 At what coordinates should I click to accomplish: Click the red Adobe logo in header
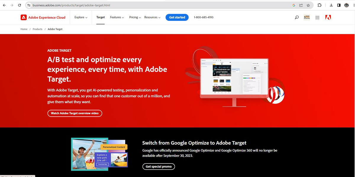coord(328,17)
